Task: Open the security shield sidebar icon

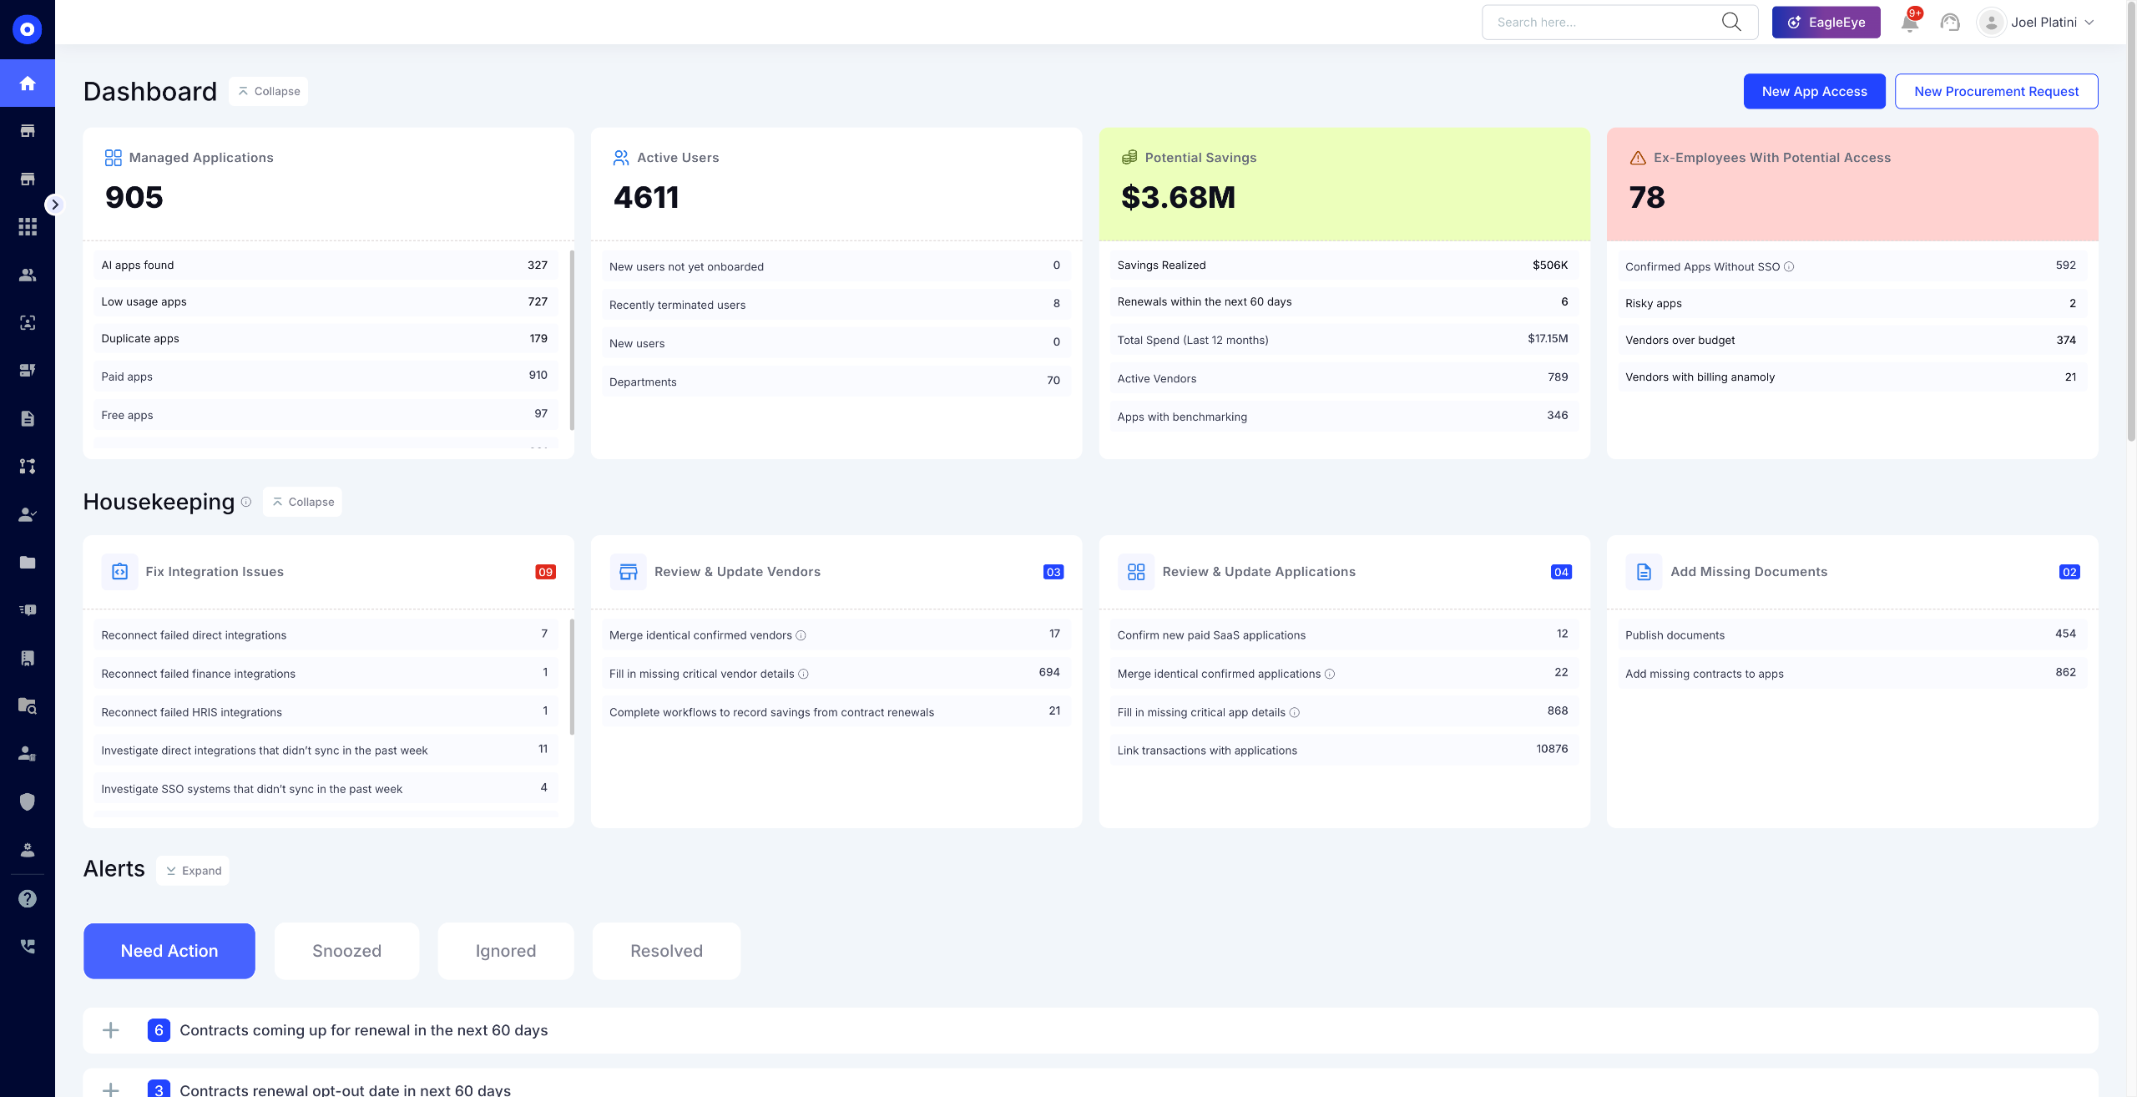Action: pyautogui.click(x=28, y=801)
